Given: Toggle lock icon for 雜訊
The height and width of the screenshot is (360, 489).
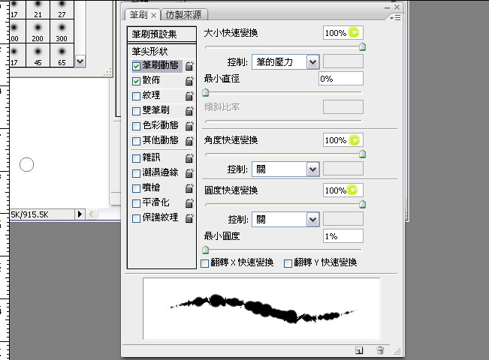Looking at the screenshot, I should (x=189, y=158).
